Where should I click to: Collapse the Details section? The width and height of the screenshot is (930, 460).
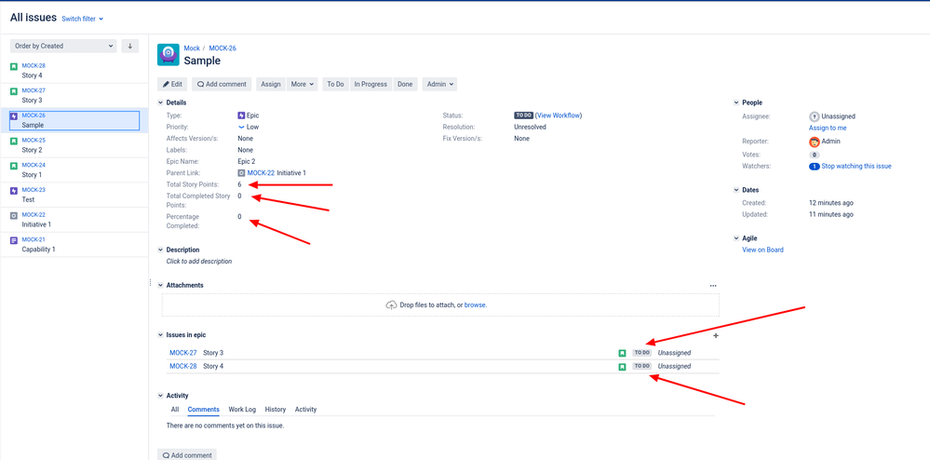160,102
